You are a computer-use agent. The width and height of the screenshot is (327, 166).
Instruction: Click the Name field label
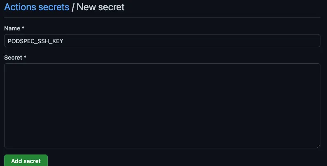(12, 28)
